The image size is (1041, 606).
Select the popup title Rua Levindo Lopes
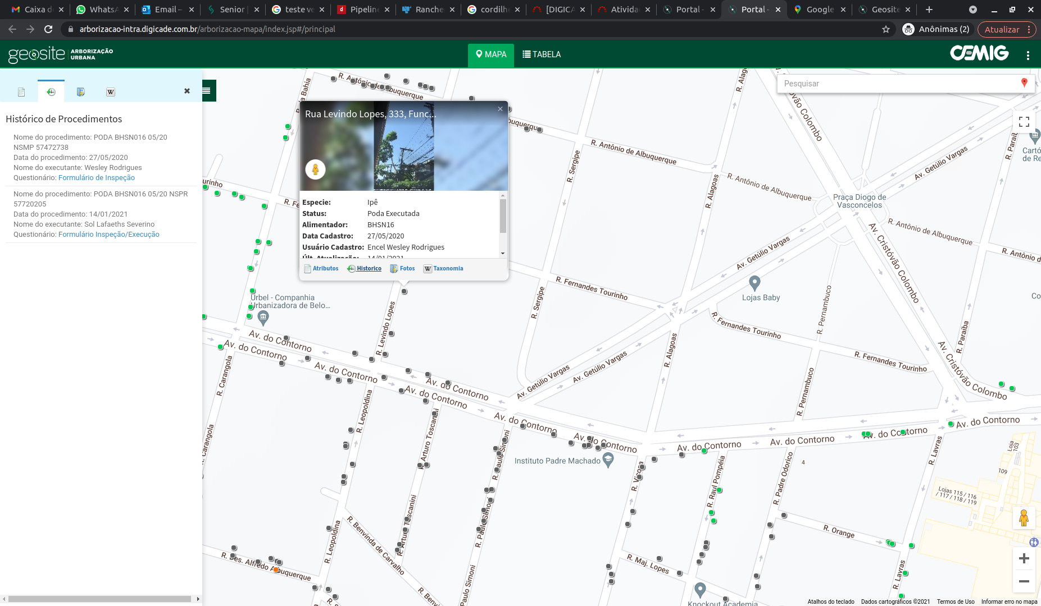[x=371, y=114]
